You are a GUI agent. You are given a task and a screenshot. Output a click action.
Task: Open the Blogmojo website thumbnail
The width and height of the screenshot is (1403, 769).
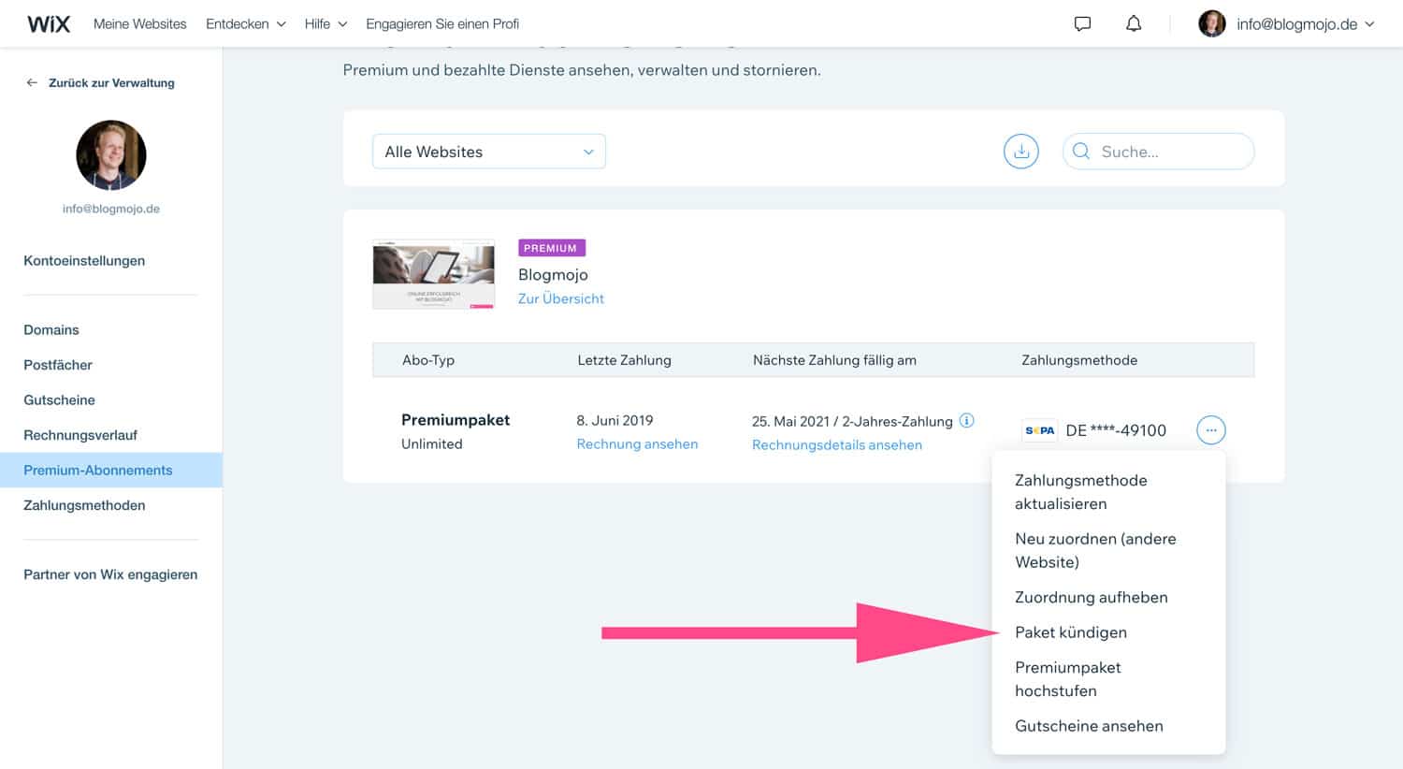[x=434, y=274]
